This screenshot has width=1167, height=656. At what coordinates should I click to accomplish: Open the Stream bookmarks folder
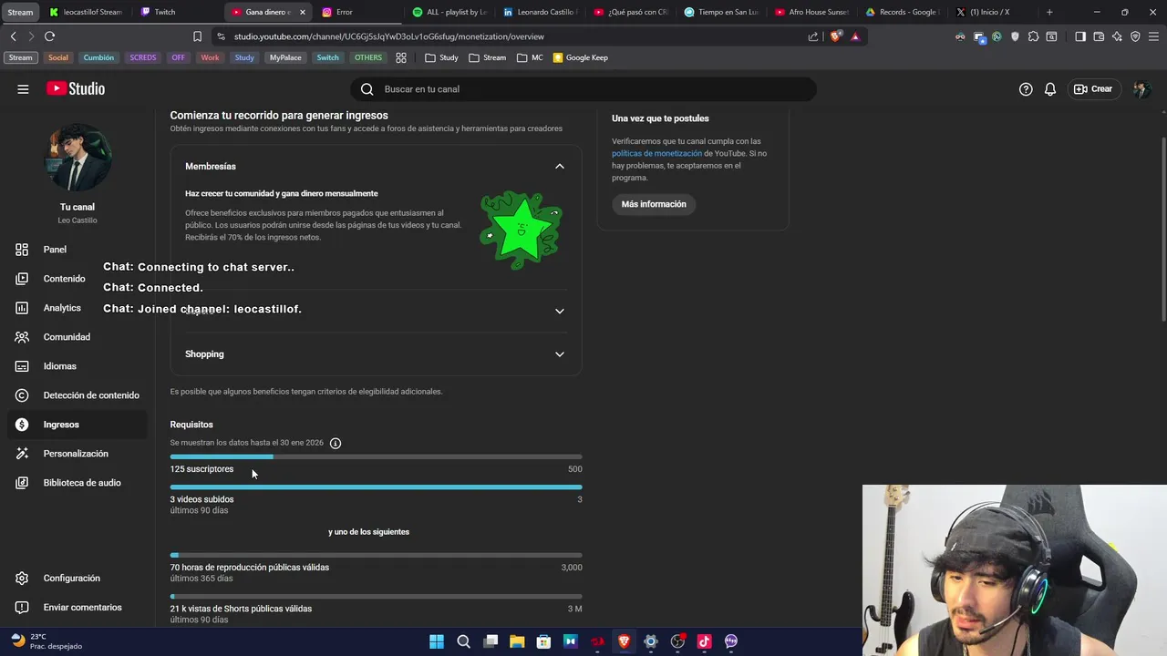click(x=488, y=57)
